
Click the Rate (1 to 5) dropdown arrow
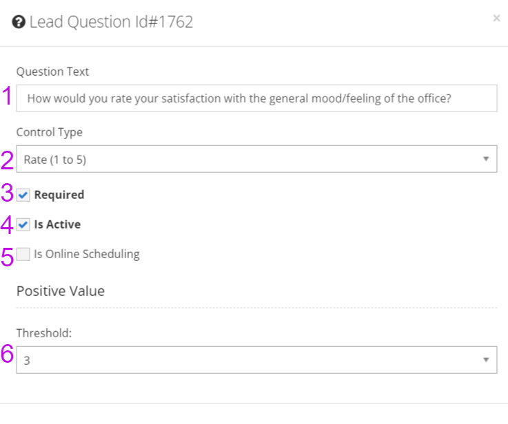tap(486, 159)
